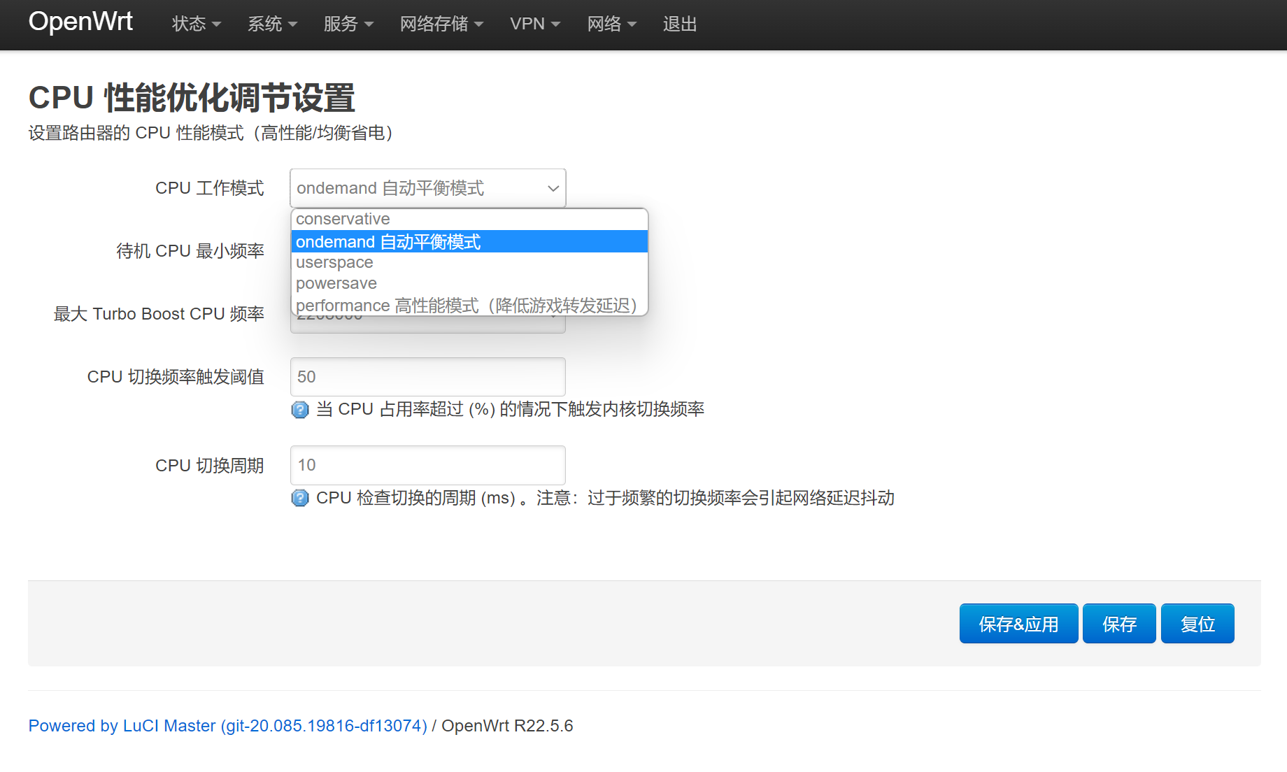Click the CPU 切换频率触发阈值 input field
The height and width of the screenshot is (772, 1287).
point(427,377)
